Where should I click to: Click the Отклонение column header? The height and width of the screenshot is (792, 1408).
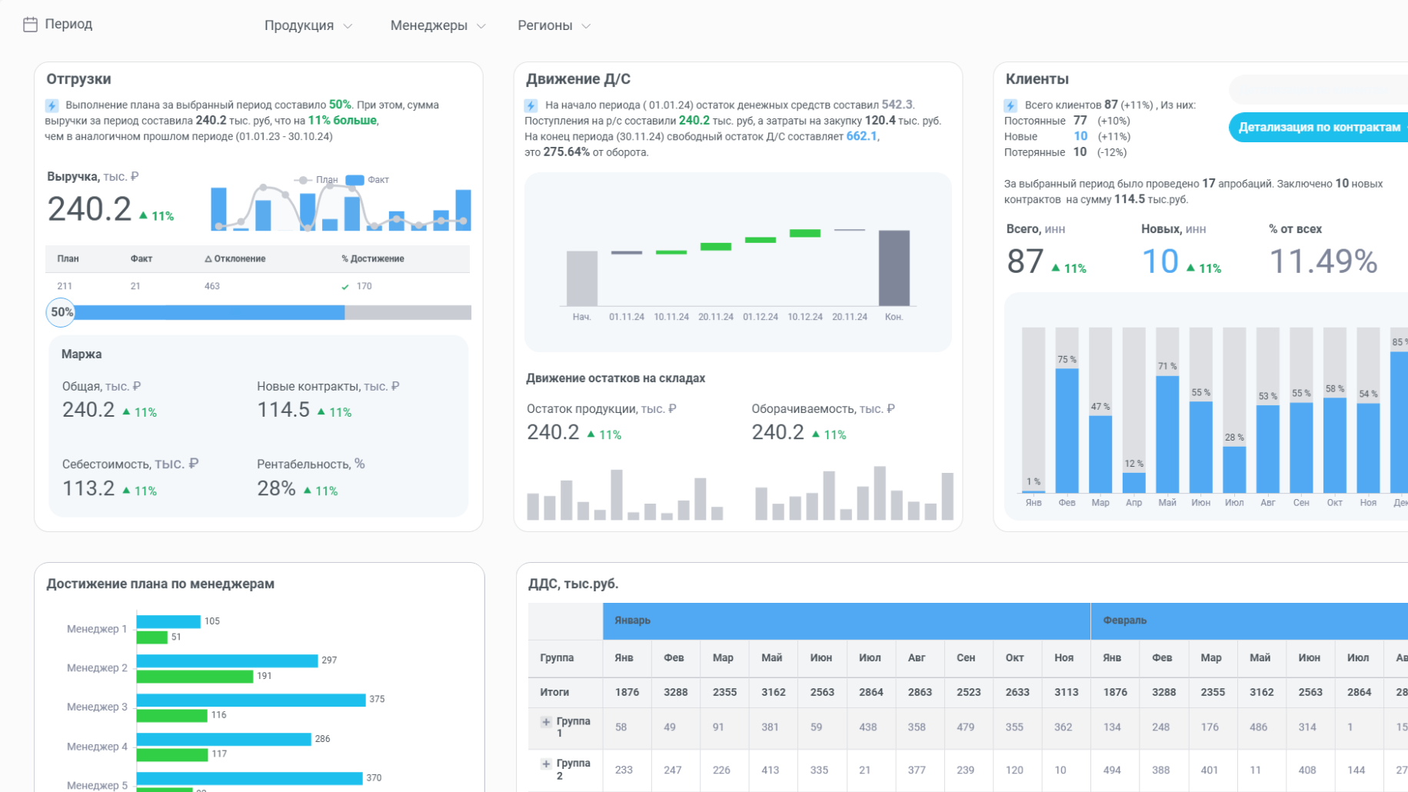[x=235, y=259]
